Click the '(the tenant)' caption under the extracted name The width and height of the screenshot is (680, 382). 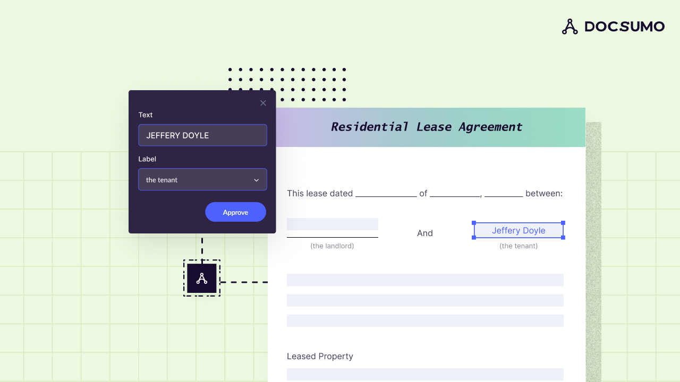point(518,246)
